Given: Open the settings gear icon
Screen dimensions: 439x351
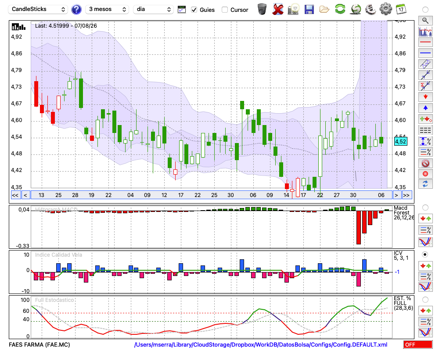Looking at the screenshot, I should click(385, 9).
